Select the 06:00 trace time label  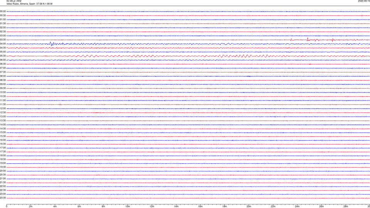click(x=3, y=60)
